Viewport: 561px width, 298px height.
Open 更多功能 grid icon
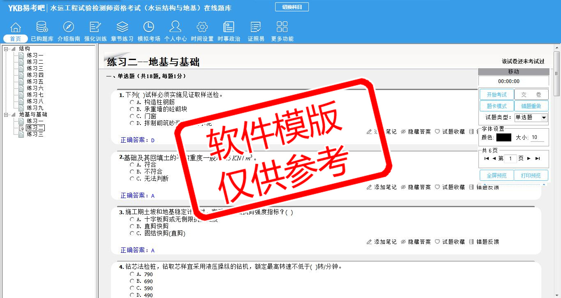pyautogui.click(x=282, y=28)
